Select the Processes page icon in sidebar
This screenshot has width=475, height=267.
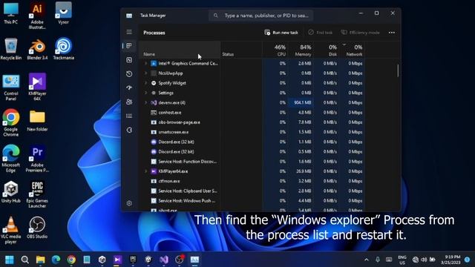pyautogui.click(x=129, y=46)
